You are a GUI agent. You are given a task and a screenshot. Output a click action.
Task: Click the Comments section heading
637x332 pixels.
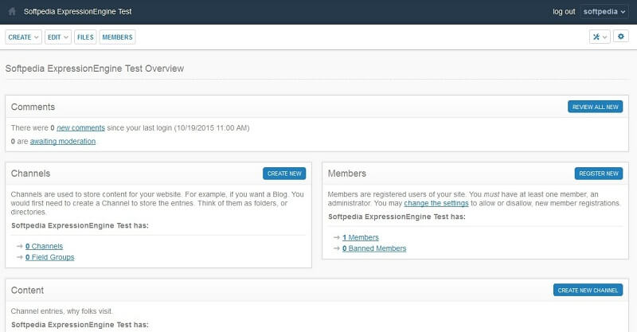coord(33,107)
